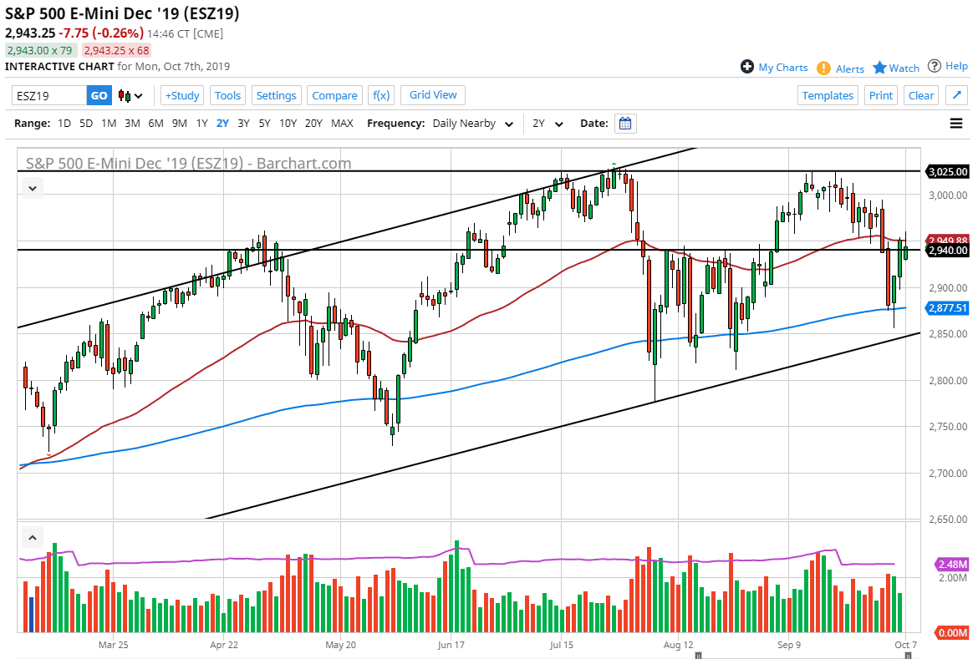The height and width of the screenshot is (659, 978).
Task: Collapse the main price chart panel
Action: coord(32,187)
